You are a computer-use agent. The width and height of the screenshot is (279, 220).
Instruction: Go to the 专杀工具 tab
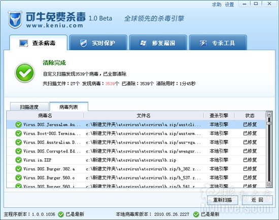(x=218, y=43)
